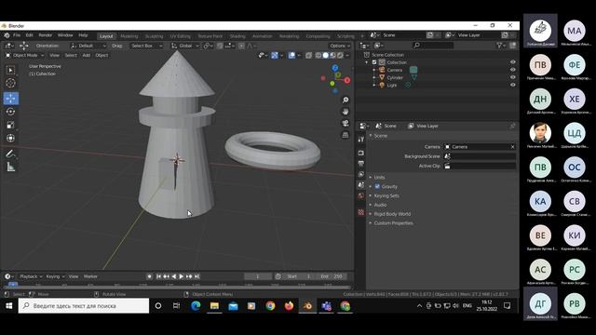The image size is (596, 335).
Task: Switch to solid viewport shading
Action: [325, 56]
